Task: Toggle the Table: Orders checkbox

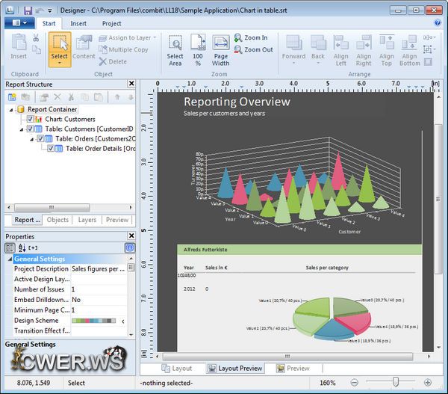Action: [40, 138]
